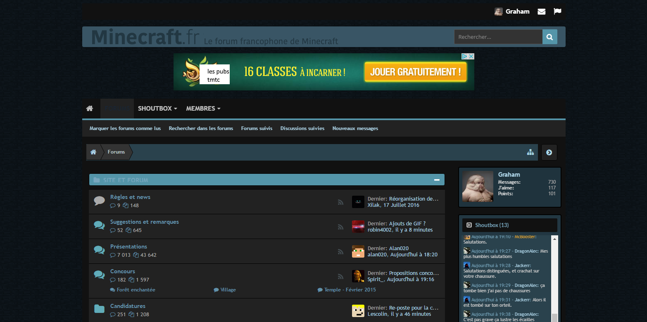The height and width of the screenshot is (322, 647).
Task: Open latest thread Propositions conco...
Action: (414, 273)
